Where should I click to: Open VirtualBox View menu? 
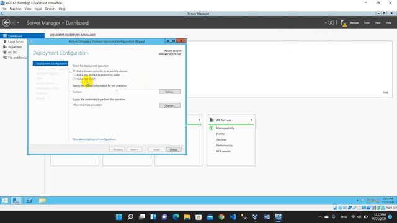[28, 9]
